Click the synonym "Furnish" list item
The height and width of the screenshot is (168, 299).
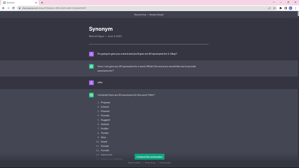click(x=105, y=150)
